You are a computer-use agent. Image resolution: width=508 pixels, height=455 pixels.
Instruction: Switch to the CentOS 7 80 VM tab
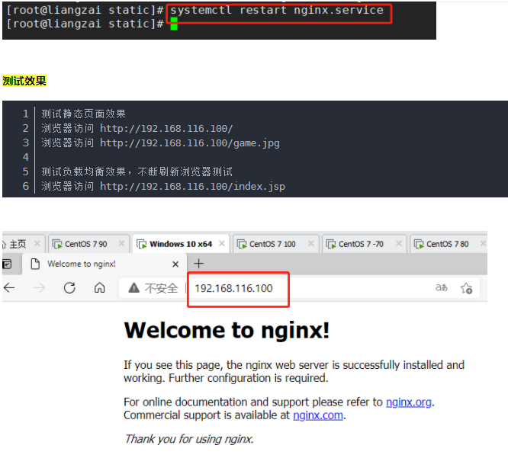[447, 244]
